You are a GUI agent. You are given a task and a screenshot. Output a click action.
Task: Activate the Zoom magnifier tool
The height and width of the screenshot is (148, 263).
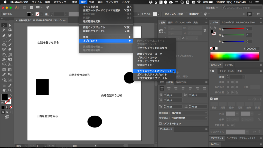click(x=10, y=90)
